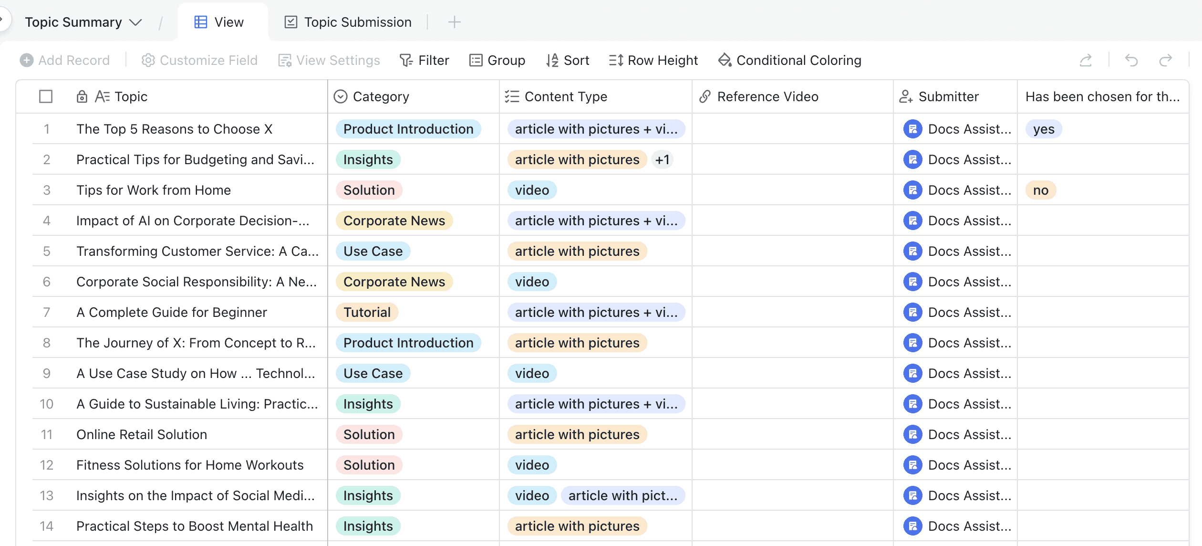Expand the Topic Summary dropdown

(136, 22)
